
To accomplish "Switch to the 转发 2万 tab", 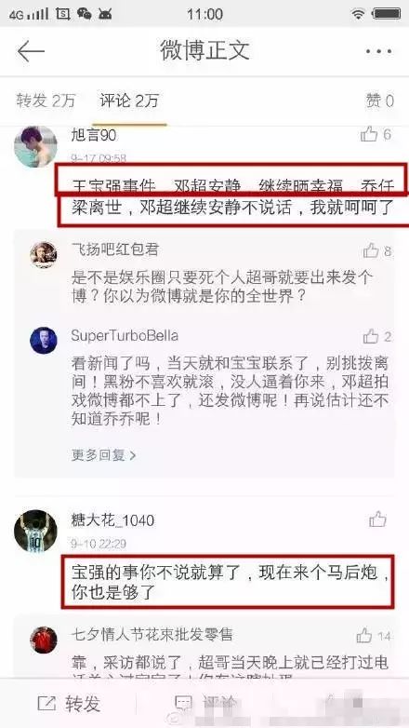I will (46, 101).
